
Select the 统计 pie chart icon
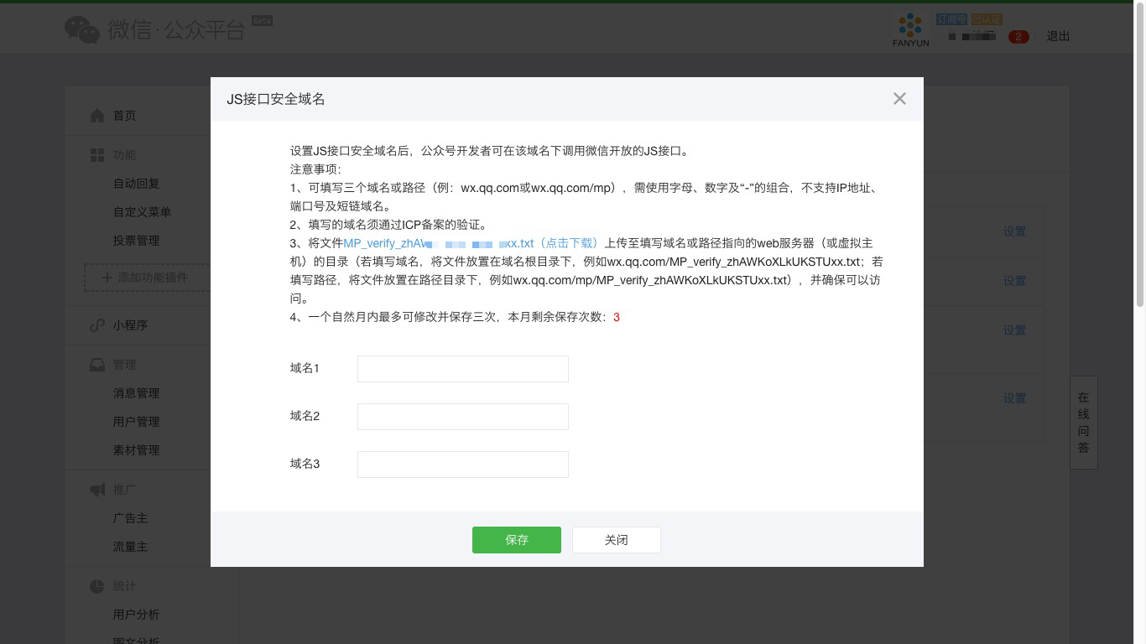96,585
